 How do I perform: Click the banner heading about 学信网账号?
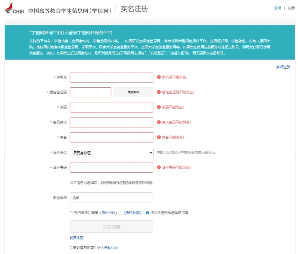[71, 33]
